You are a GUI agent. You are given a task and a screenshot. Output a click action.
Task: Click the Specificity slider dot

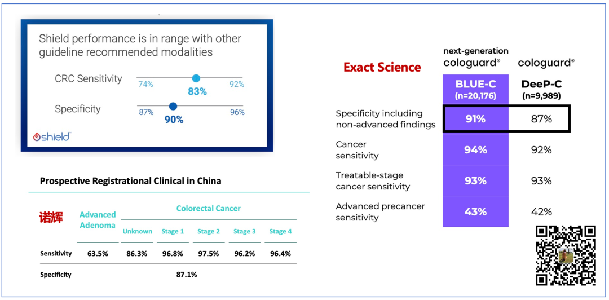(x=173, y=106)
